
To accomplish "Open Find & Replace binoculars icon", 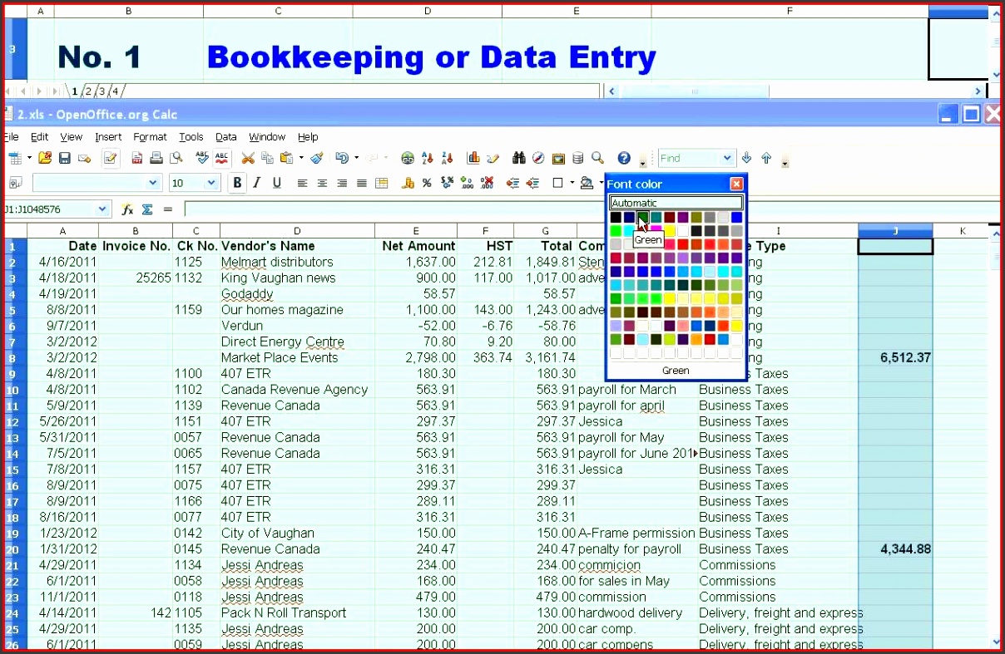I will pyautogui.click(x=518, y=158).
